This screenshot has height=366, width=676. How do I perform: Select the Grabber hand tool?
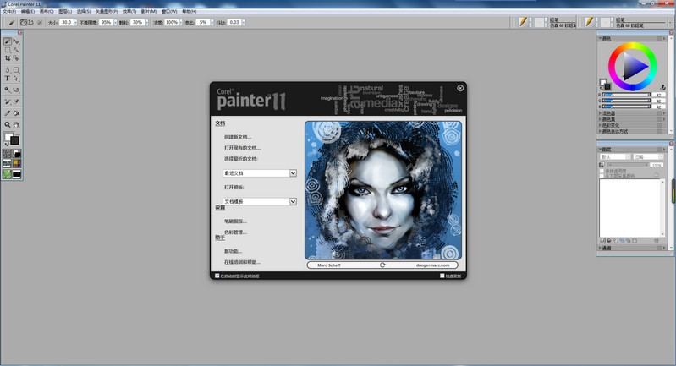point(16,124)
